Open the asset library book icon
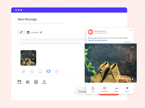Viewport: 145px width, 108px height. (40, 71)
